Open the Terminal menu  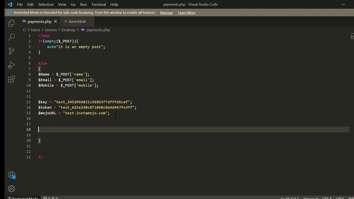click(x=98, y=4)
